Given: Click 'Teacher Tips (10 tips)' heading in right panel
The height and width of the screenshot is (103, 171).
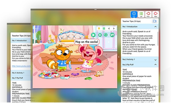Looking at the screenshot, I should [131, 21].
